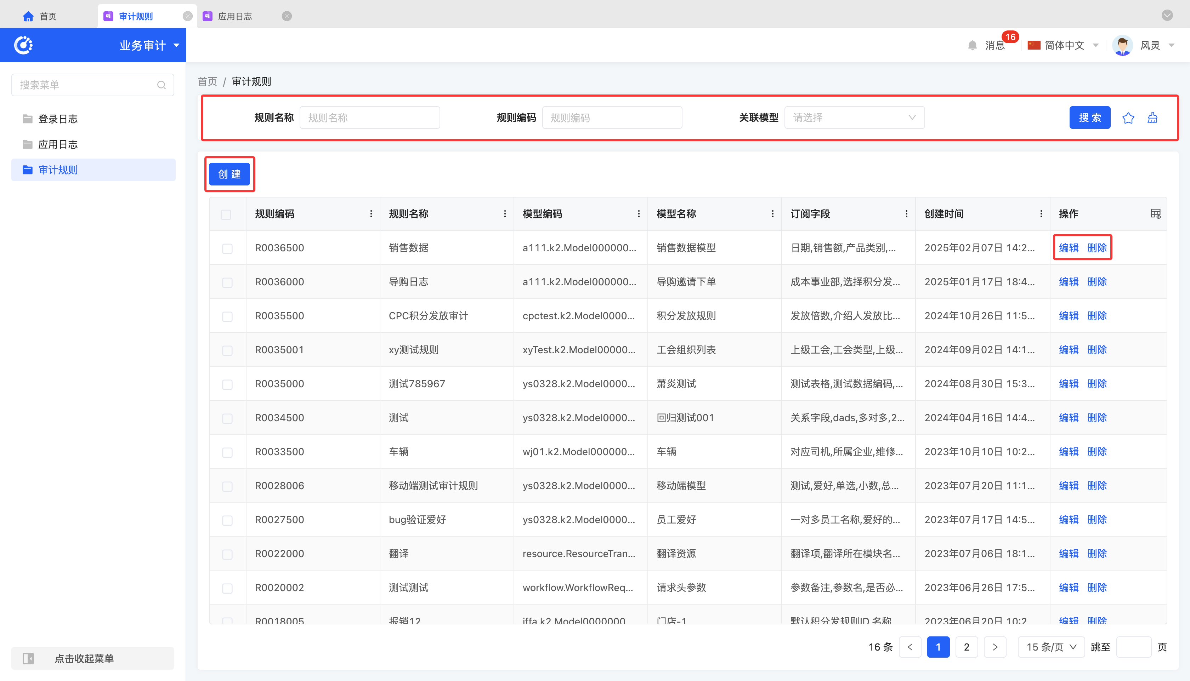
Task: Open the 关联模型 dropdown
Action: click(854, 118)
